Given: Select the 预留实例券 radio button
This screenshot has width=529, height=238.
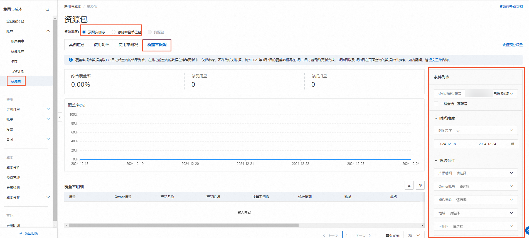Looking at the screenshot, I should coord(84,32).
